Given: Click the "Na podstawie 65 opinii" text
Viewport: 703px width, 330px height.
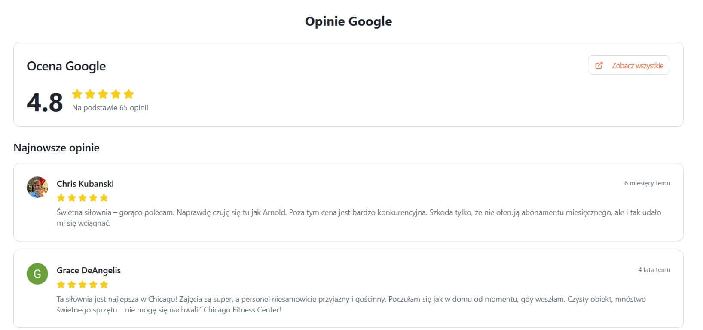Looking at the screenshot, I should click(110, 108).
